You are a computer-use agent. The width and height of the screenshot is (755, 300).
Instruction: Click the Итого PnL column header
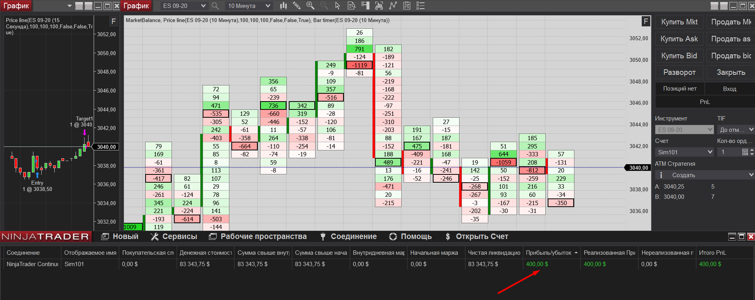(x=724, y=253)
